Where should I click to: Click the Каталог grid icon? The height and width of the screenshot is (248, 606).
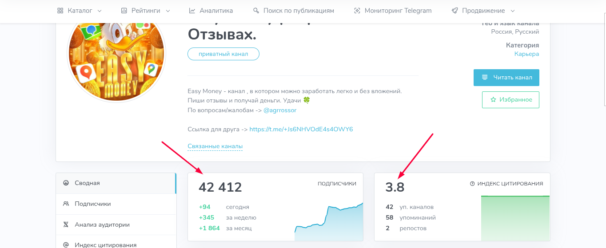click(x=60, y=11)
